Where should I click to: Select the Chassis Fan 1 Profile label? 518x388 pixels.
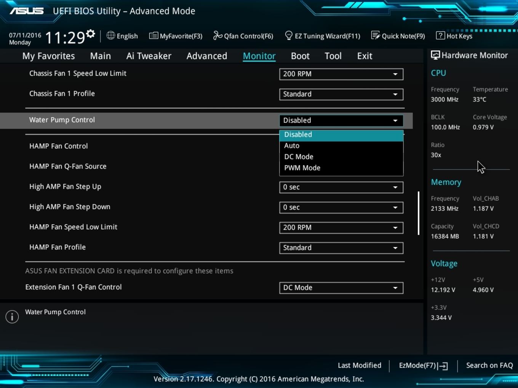point(62,94)
